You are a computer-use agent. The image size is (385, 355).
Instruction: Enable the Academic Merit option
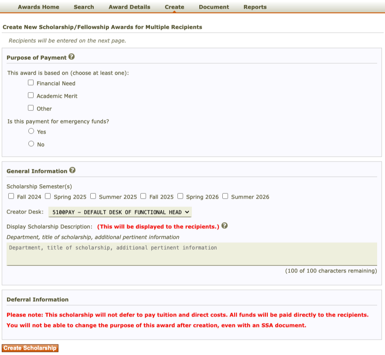point(31,95)
